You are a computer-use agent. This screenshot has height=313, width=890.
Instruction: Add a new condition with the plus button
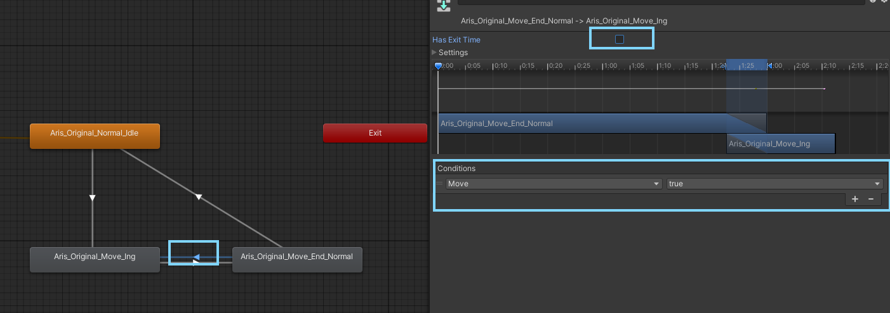click(x=854, y=199)
